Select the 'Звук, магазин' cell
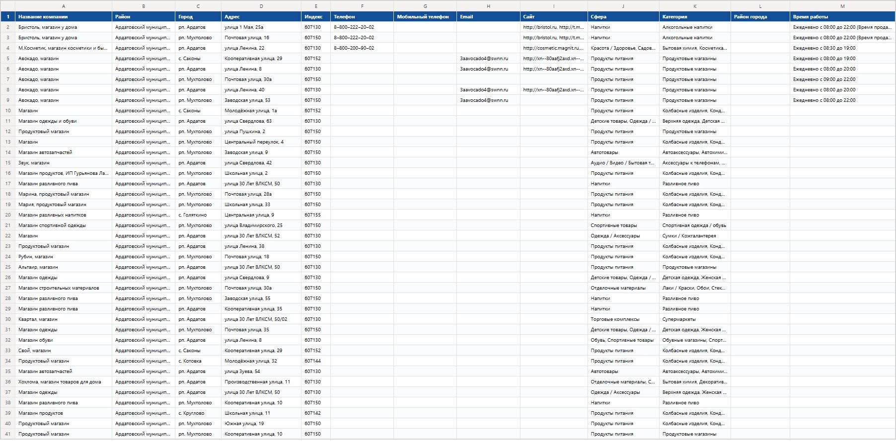The width and height of the screenshot is (896, 448). (64, 163)
